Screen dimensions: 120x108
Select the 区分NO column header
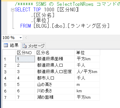25,53
